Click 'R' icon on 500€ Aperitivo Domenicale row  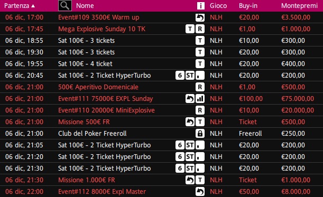[200, 87]
